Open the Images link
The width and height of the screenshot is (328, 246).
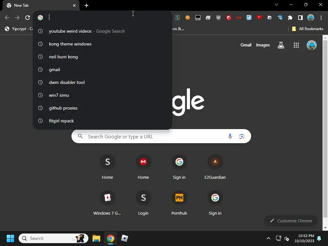pyautogui.click(x=263, y=45)
